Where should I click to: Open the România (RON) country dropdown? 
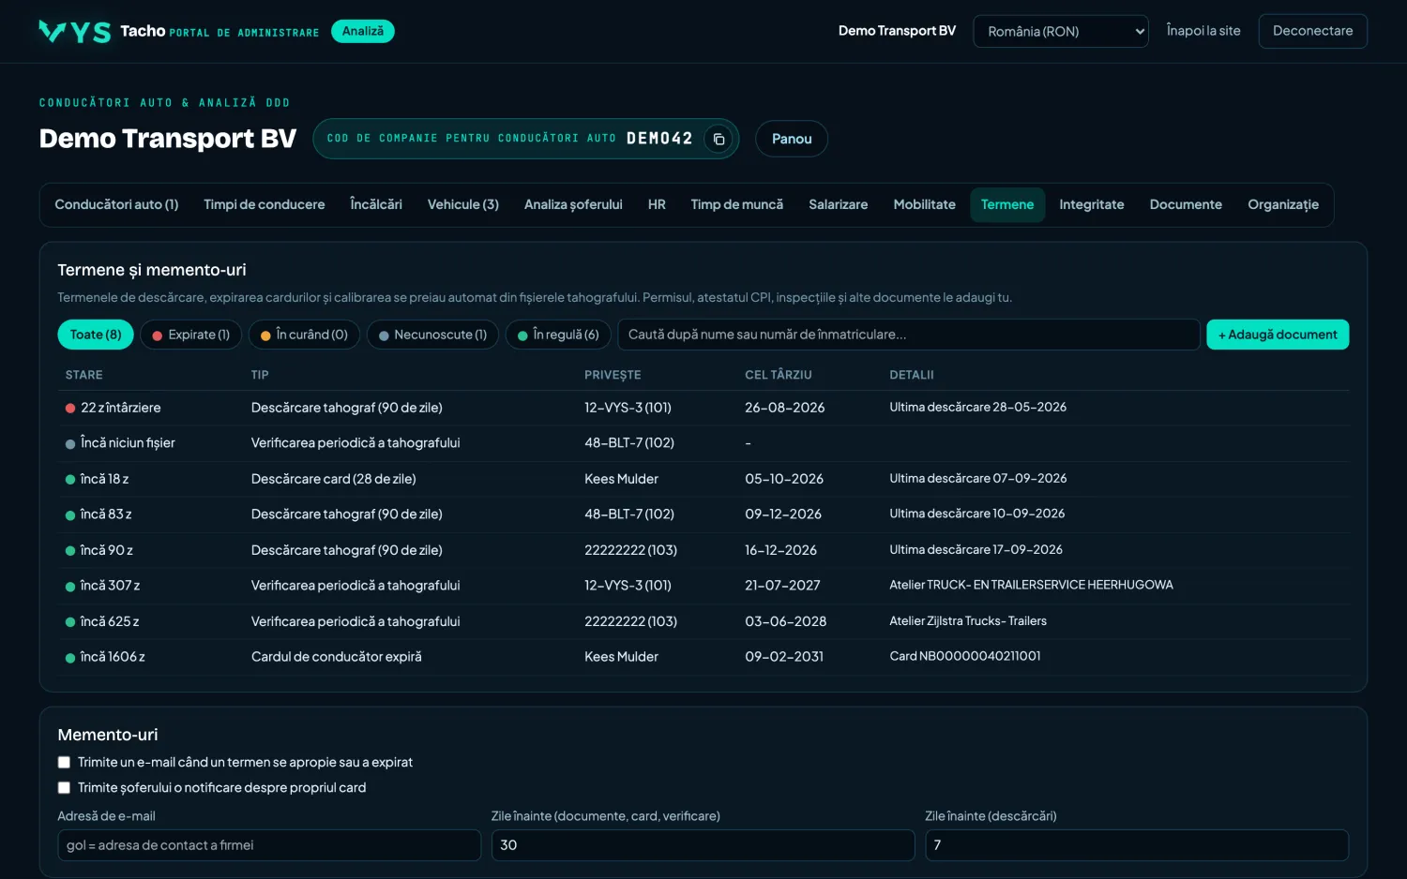point(1061,31)
